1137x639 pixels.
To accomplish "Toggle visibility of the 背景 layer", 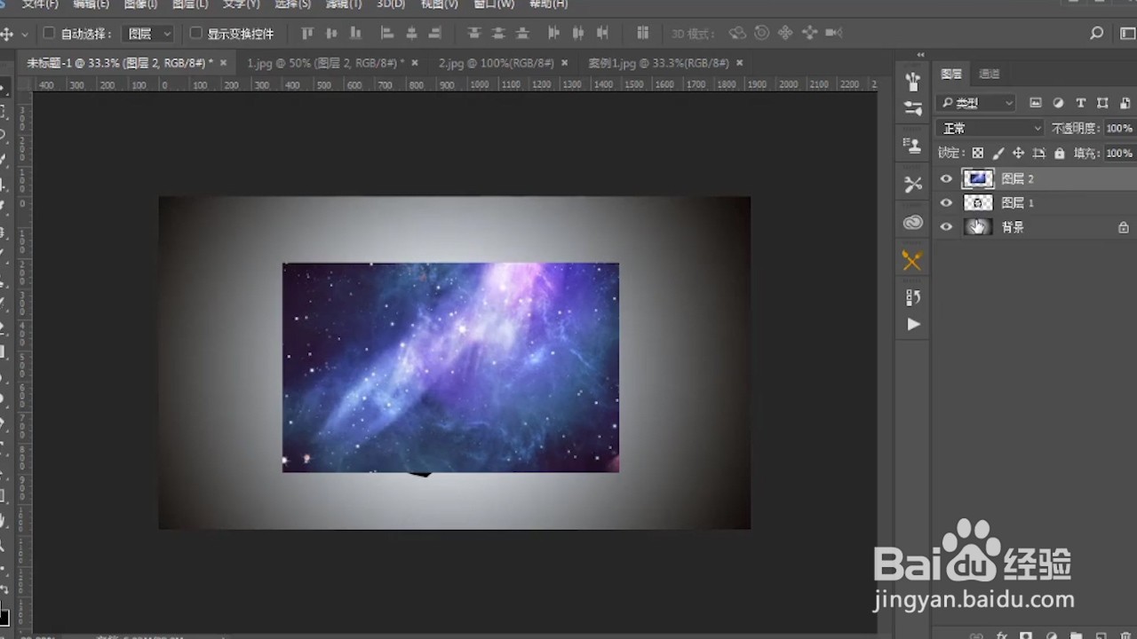I will 946,226.
